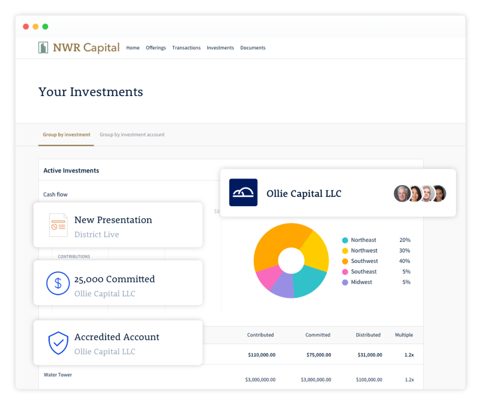The image size is (481, 404).
Task: Click the Ollie Capital LLC bridge logo icon
Action: click(244, 192)
